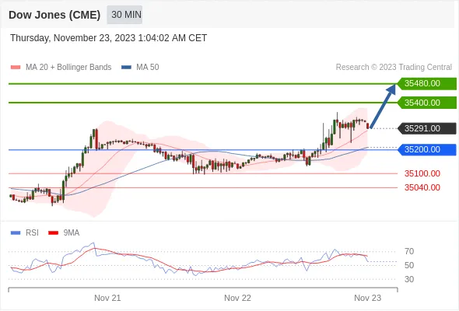
Task: Click the blue upward forecast arrow
Action: (384, 106)
